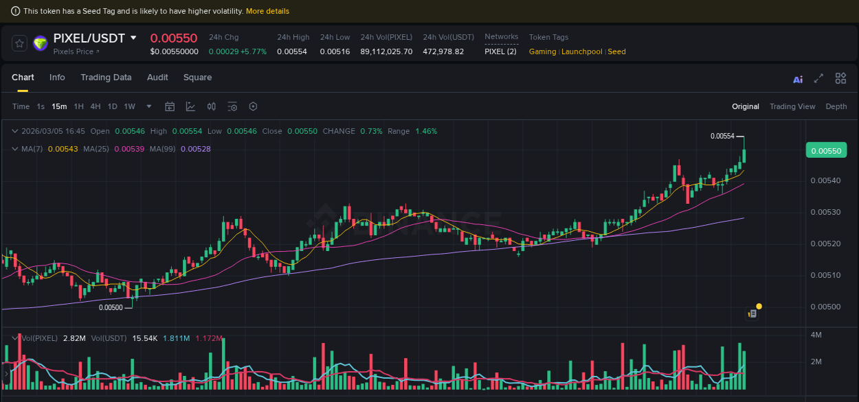Add PIXEL/USDT to favorites via star
Viewport: 859px width, 402px height.
coord(19,43)
